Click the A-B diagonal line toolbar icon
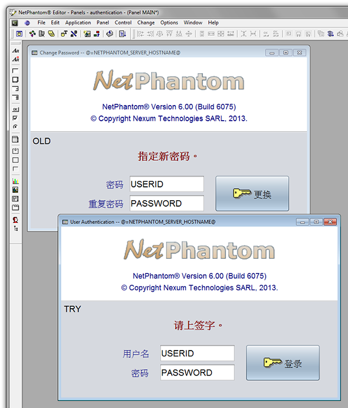 pyautogui.click(x=74, y=34)
